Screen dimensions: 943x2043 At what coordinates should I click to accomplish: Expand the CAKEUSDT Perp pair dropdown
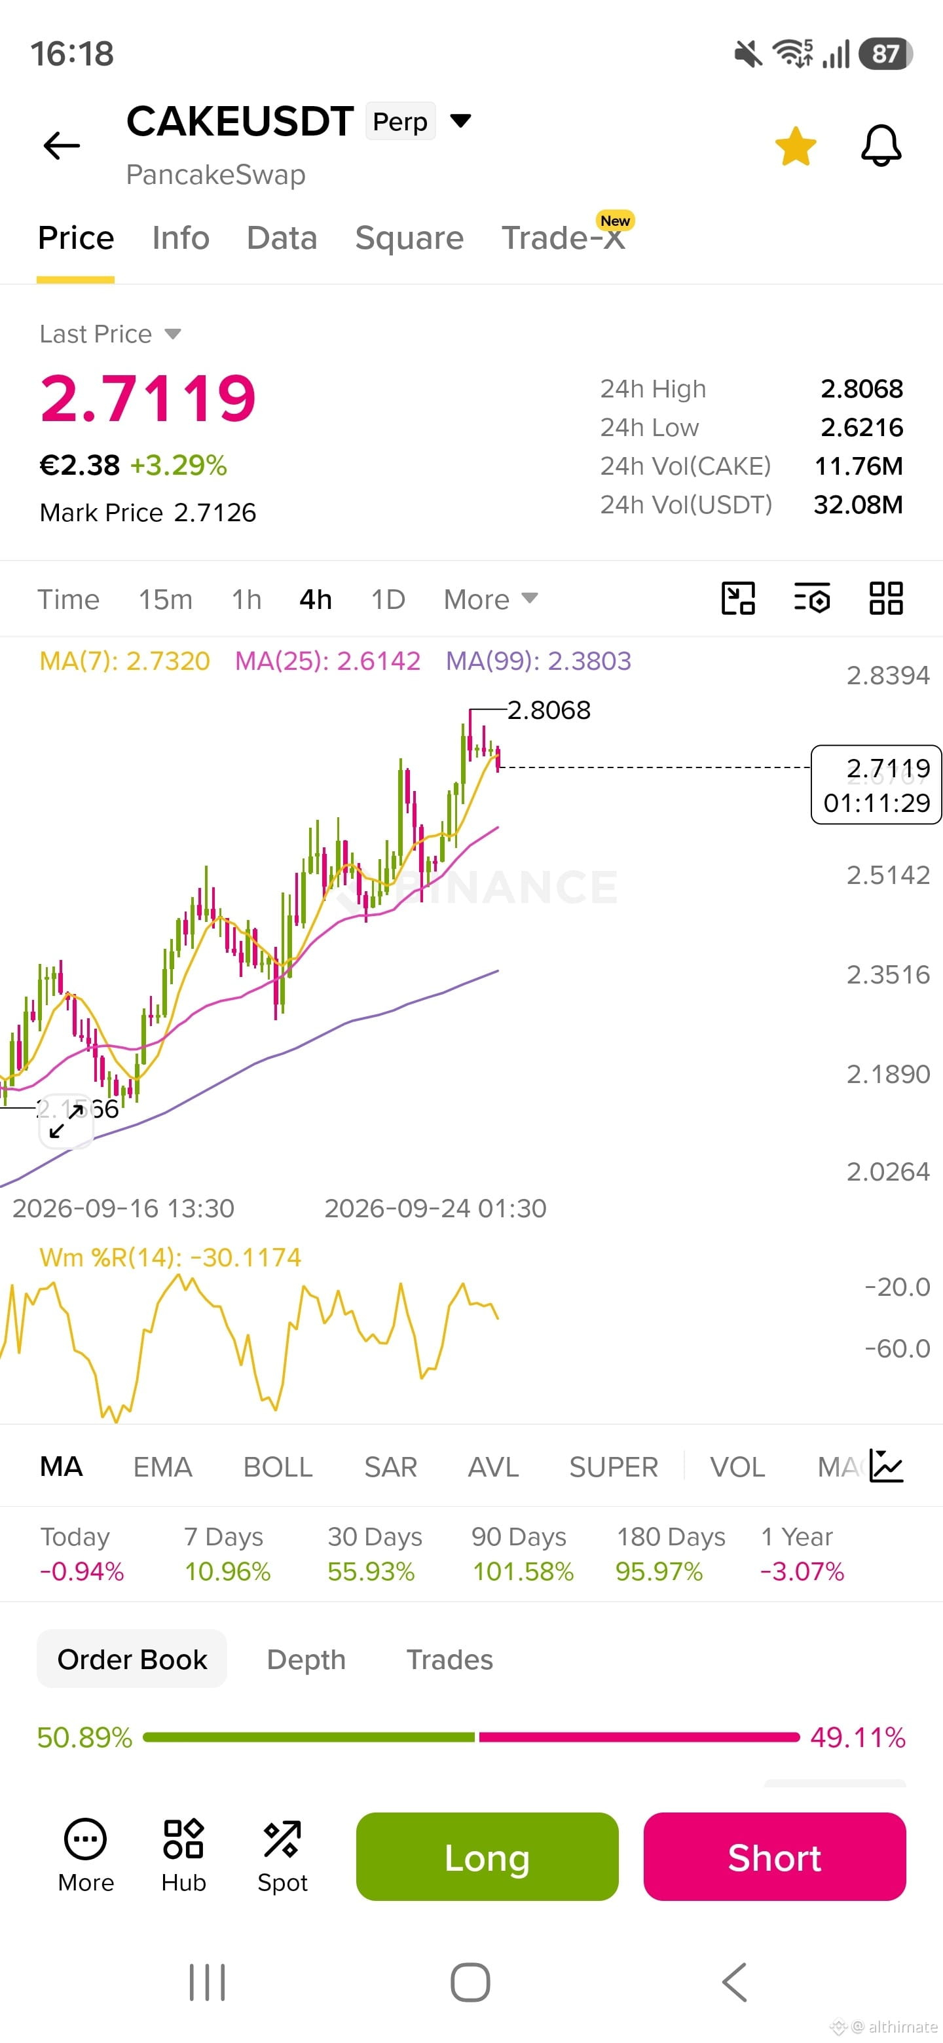(461, 120)
